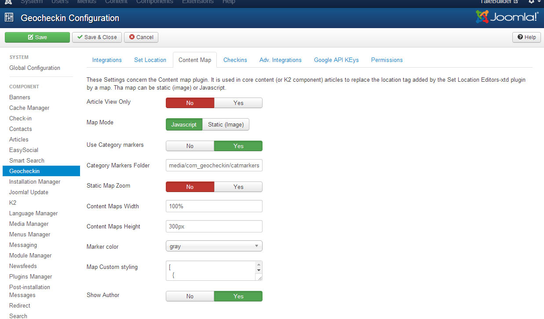The height and width of the screenshot is (319, 544).
Task: Set Show Author to No
Action: (x=190, y=296)
